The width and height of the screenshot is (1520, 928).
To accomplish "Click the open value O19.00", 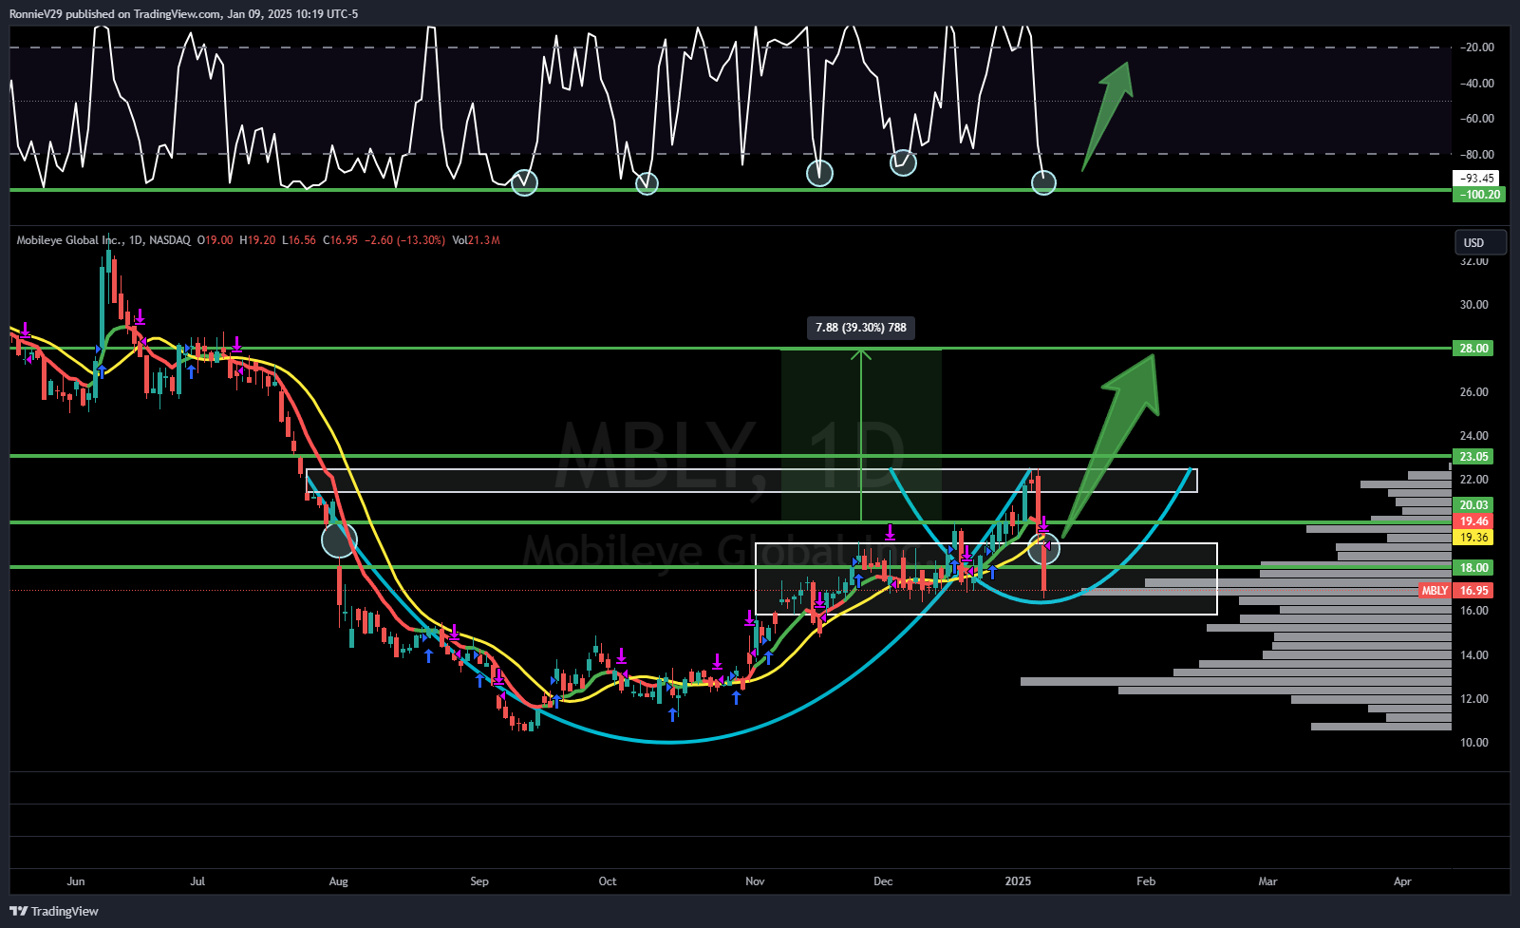I will 215,240.
